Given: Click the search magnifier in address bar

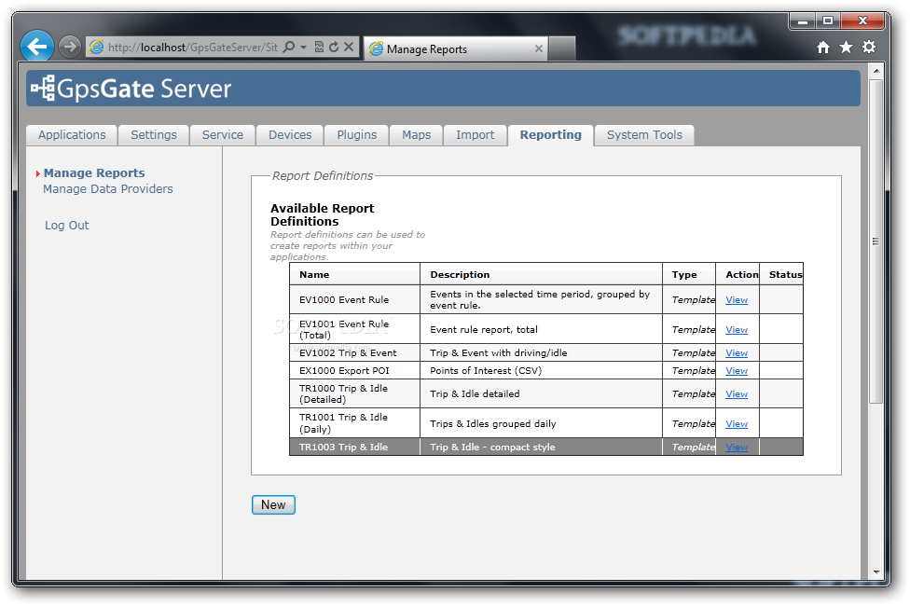Looking at the screenshot, I should [x=288, y=47].
